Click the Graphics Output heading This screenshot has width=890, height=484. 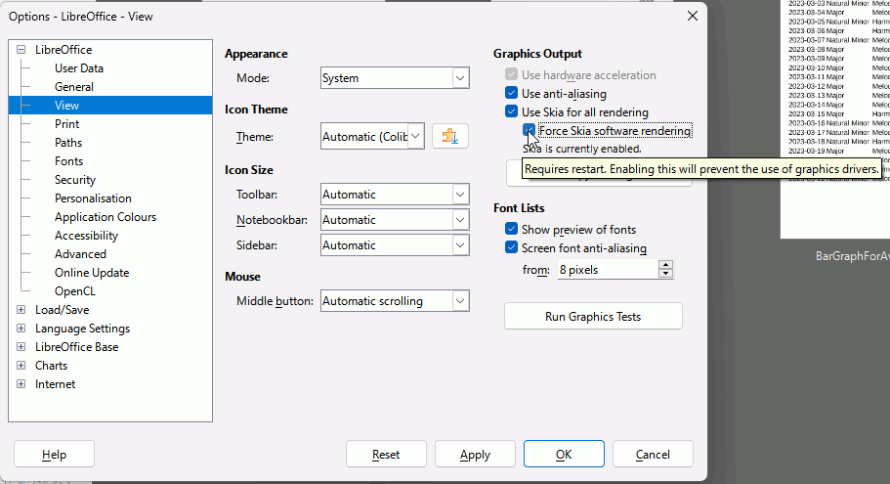pyautogui.click(x=537, y=54)
